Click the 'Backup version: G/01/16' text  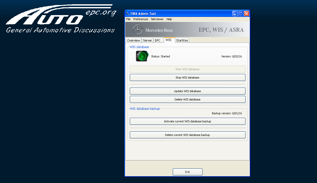pos(227,113)
